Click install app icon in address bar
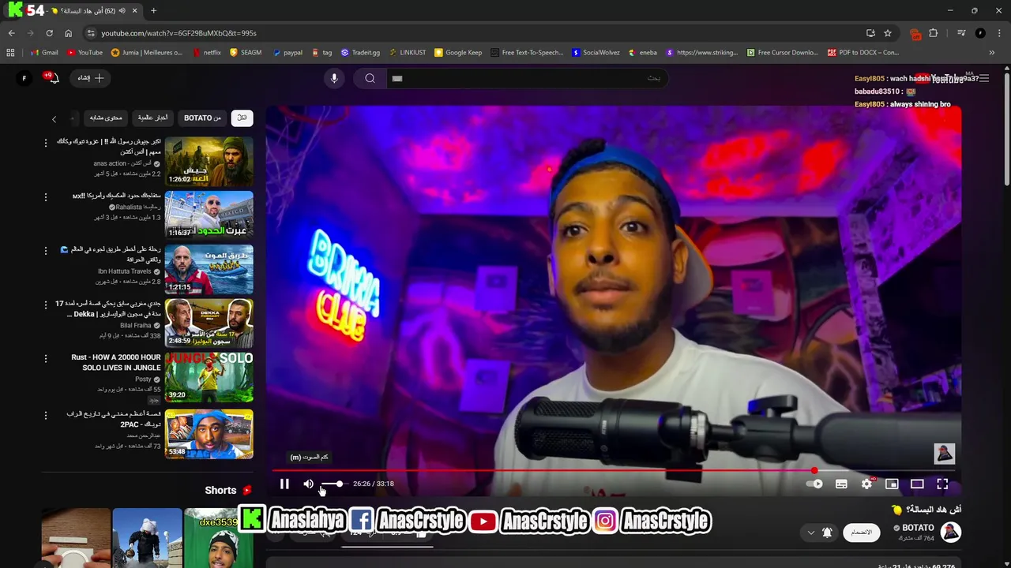 tap(870, 33)
